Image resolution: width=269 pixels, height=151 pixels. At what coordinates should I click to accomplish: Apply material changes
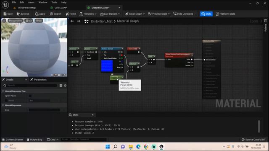tap(40, 14)
